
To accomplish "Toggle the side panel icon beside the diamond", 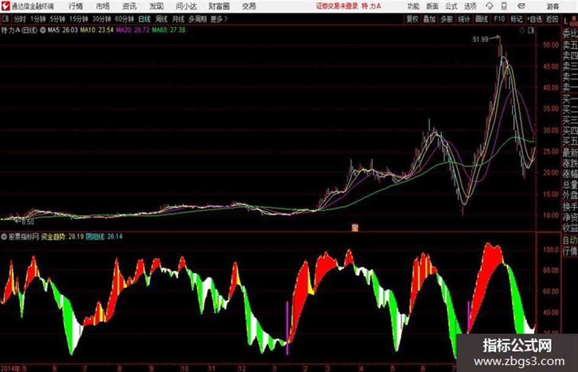I will (531, 31).
